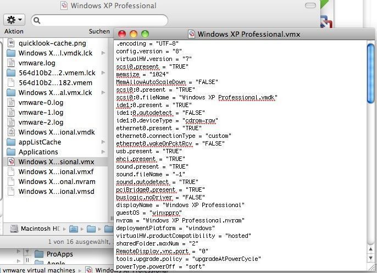Click the guestOS = "winxppro" line
The image size is (377, 273).
[x=149, y=213]
